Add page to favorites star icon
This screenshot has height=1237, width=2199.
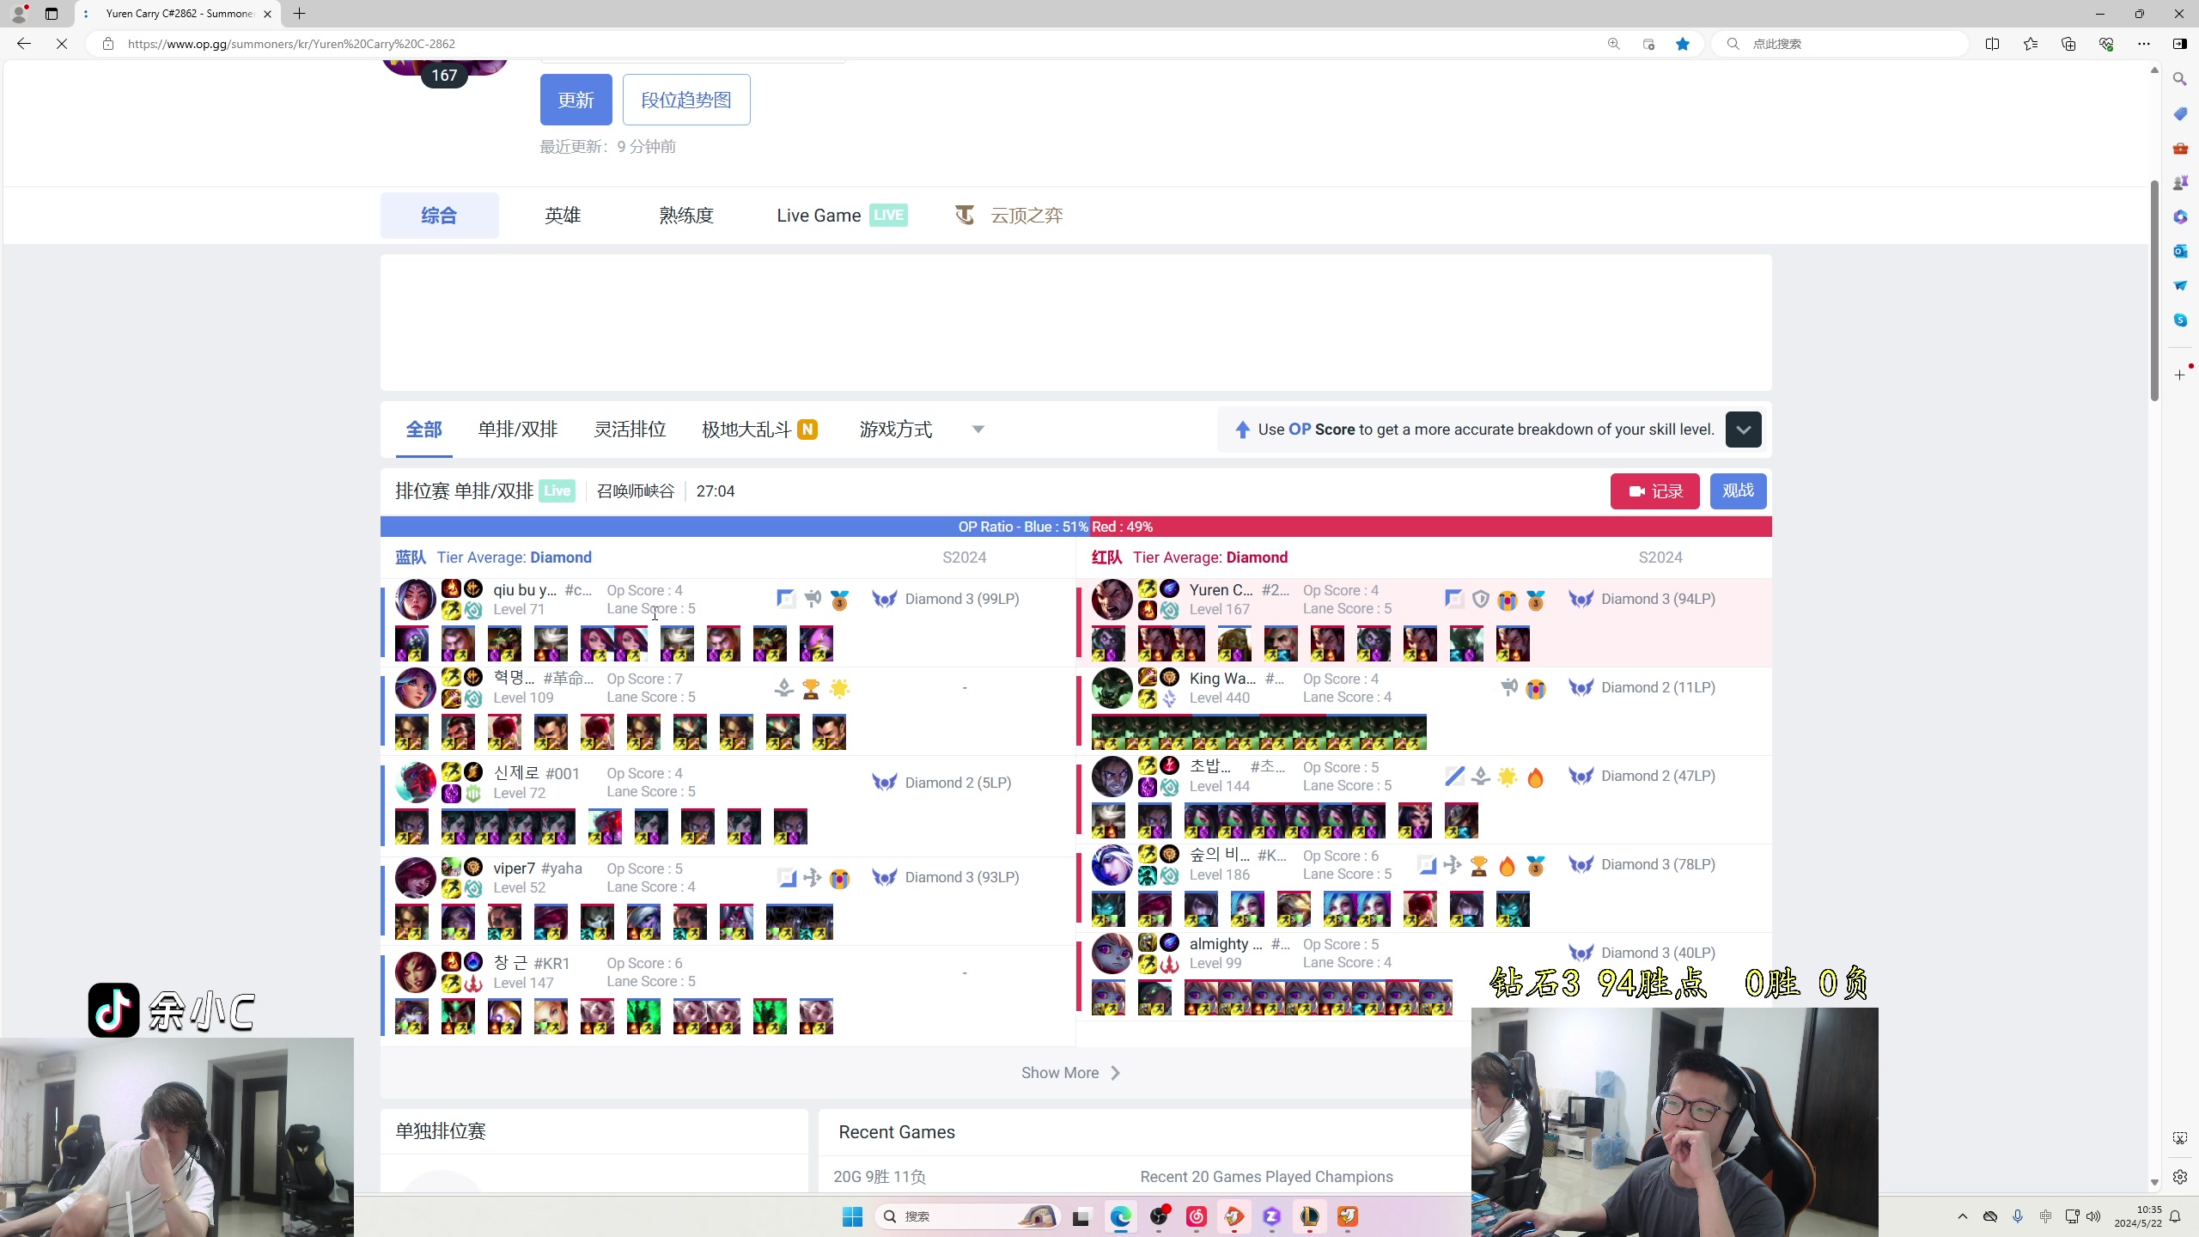tap(1683, 44)
